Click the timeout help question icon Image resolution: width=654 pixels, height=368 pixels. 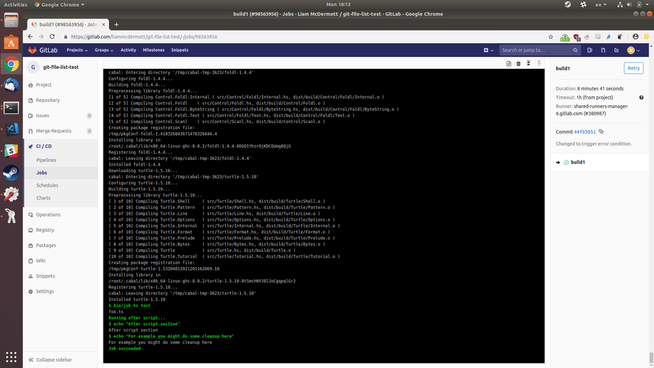coord(641,98)
